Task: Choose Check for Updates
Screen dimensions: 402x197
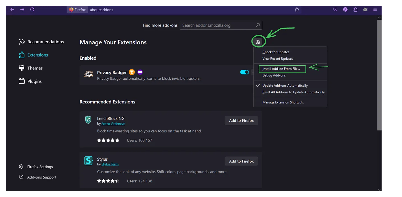Action: pyautogui.click(x=276, y=52)
